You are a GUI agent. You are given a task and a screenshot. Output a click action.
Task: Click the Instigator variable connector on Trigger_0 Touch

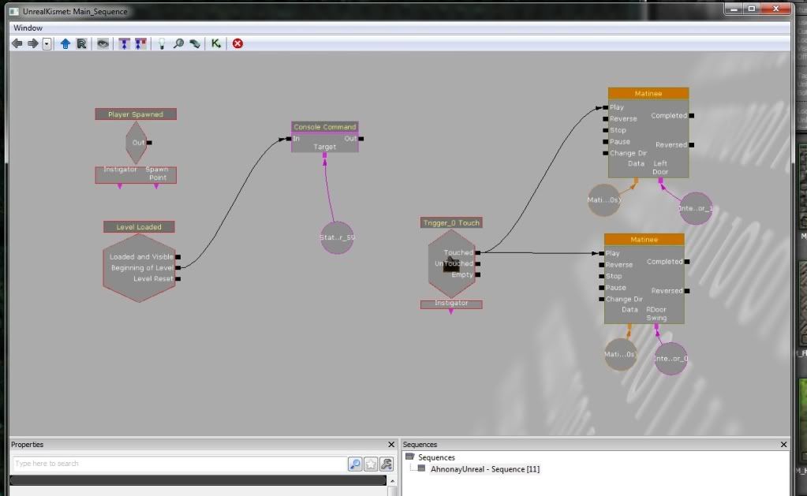[451, 311]
